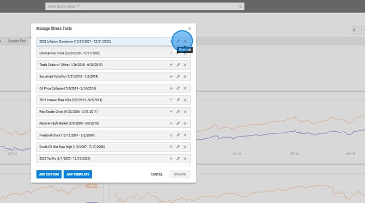Click the Update button

tap(180, 174)
